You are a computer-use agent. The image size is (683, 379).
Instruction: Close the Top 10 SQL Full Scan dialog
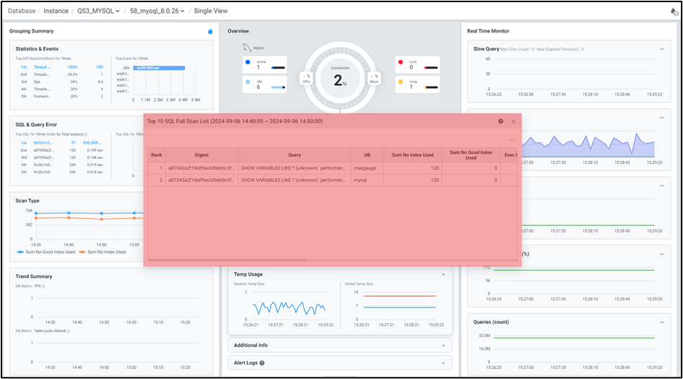coord(513,121)
